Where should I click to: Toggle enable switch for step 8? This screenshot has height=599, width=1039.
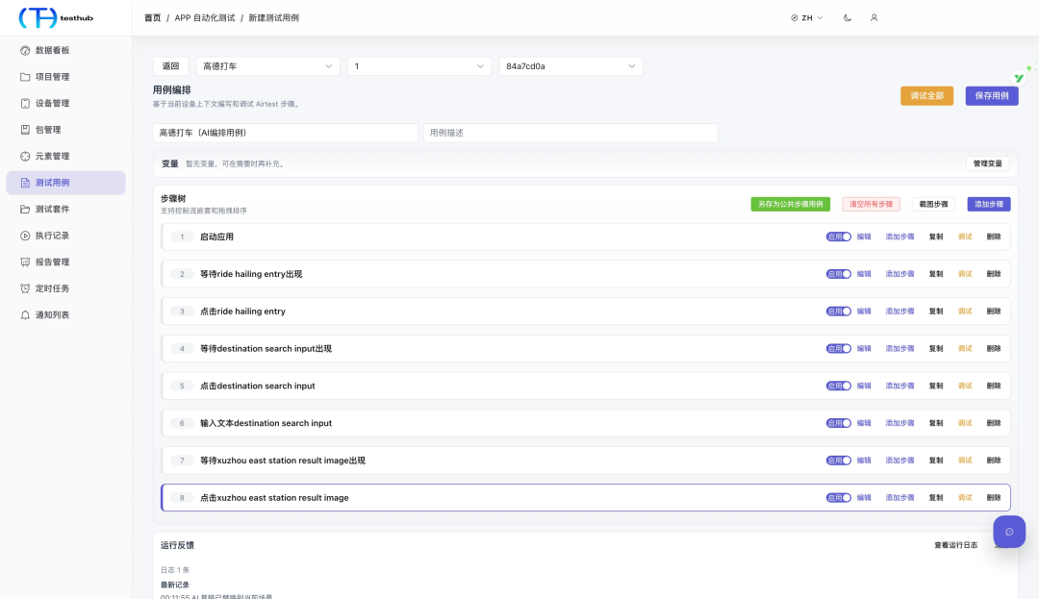[838, 498]
